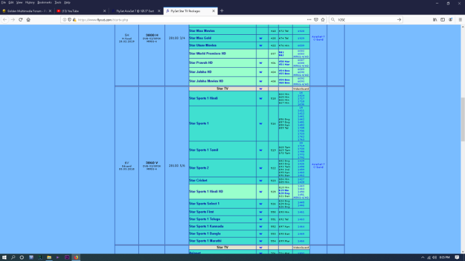The height and width of the screenshot is (261, 465).
Task: Open the Help menu
Action: [67, 2]
